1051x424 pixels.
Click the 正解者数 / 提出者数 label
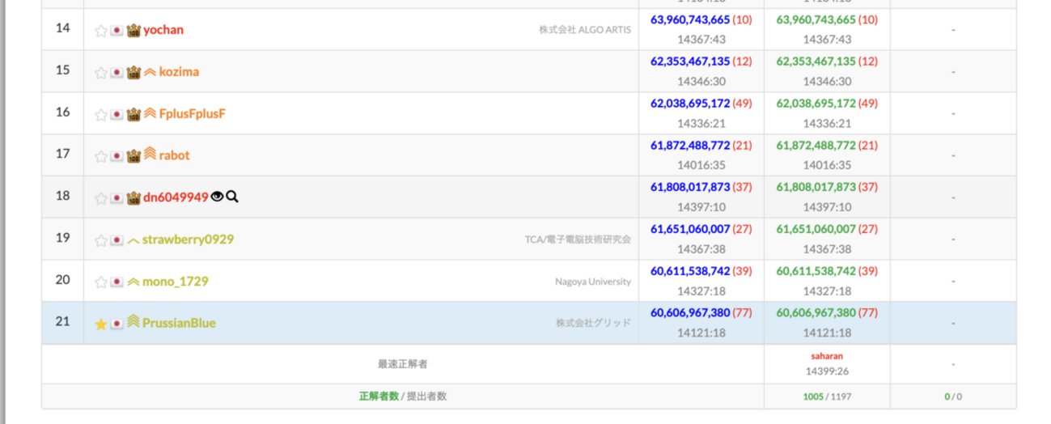point(403,396)
